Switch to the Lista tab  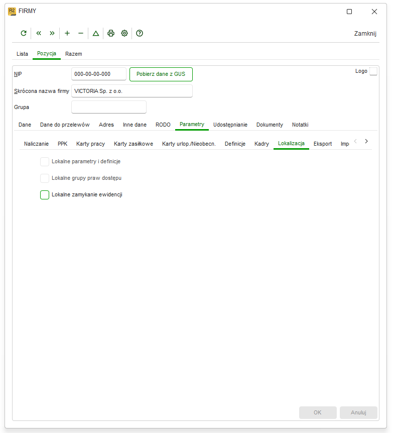point(22,54)
